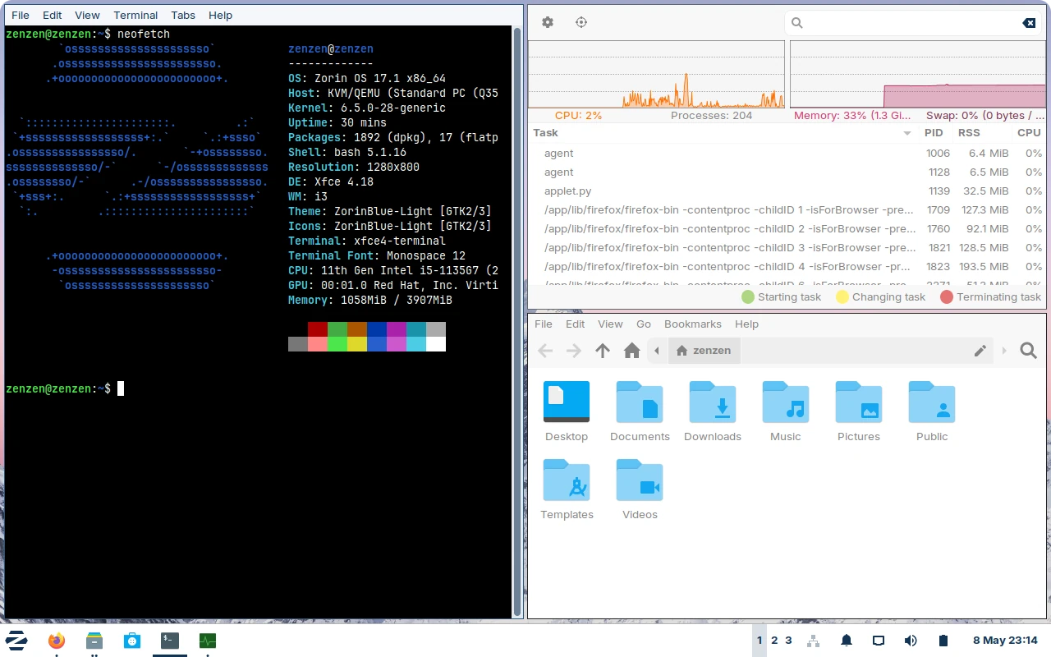Select firefox-bin childID 3 process
1051x657 pixels.
[787, 248]
